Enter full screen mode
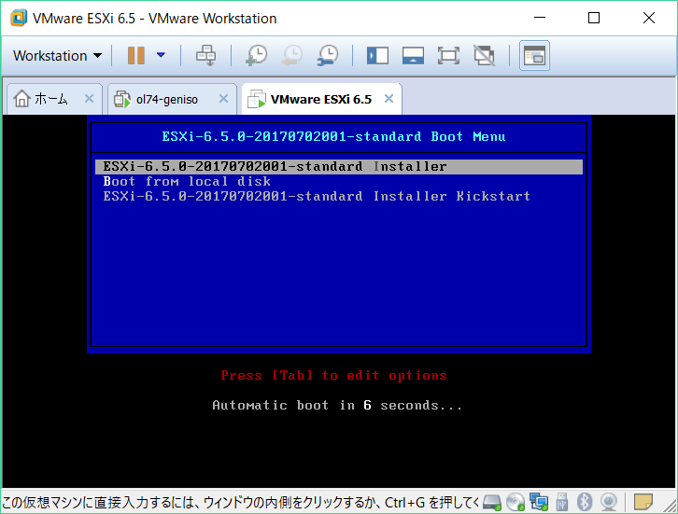Image resolution: width=678 pixels, height=514 pixels. (448, 56)
